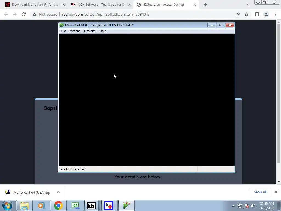Image resolution: width=281 pixels, height=211 pixels.
Task: Expand download options for Mario Kart zip
Action: pos(58,192)
